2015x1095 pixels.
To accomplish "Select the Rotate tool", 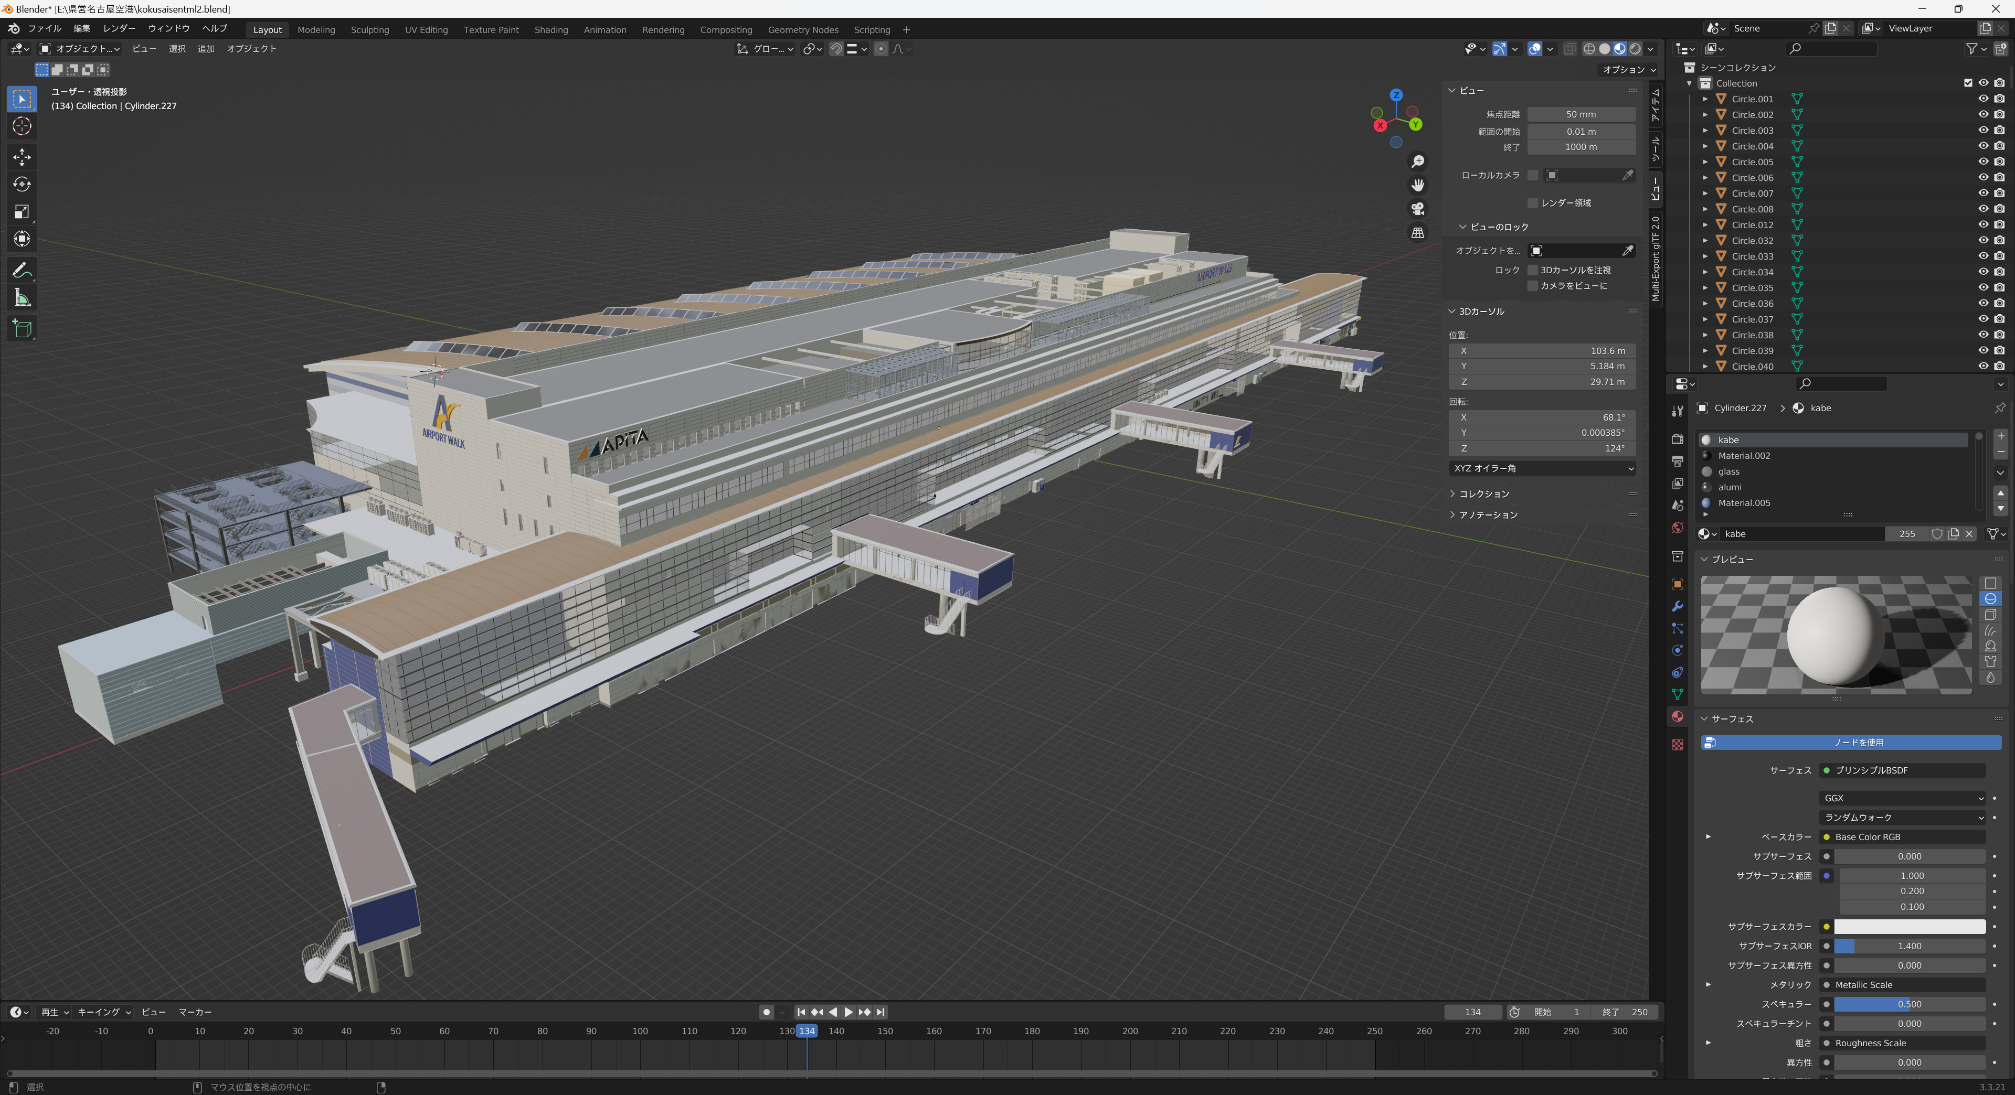I will [x=22, y=185].
